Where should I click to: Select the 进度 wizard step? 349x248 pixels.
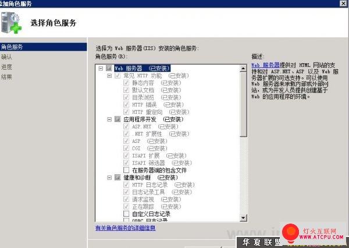(6, 67)
